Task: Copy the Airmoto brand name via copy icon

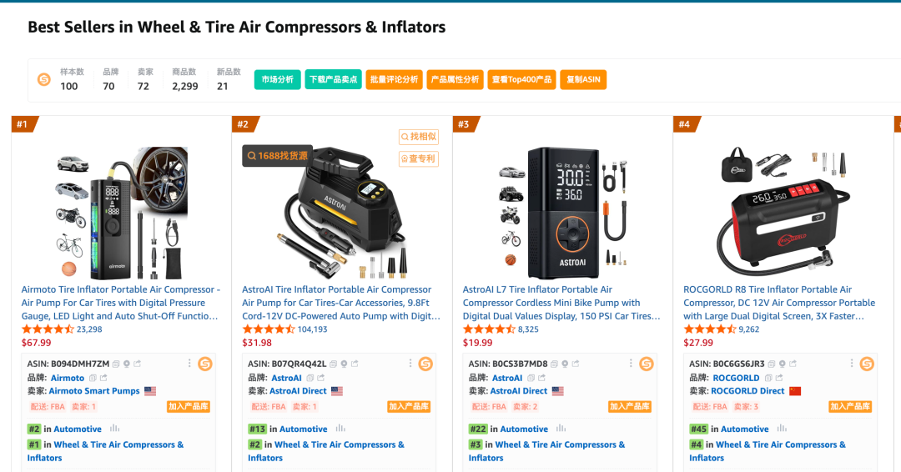Action: [93, 378]
